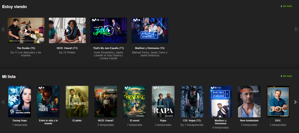Viewport: 299px width, 133px height.
Task: Click El piloto title under poster
Action: tap(77, 121)
